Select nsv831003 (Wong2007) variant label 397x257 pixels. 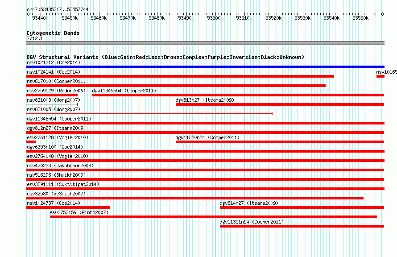point(54,100)
